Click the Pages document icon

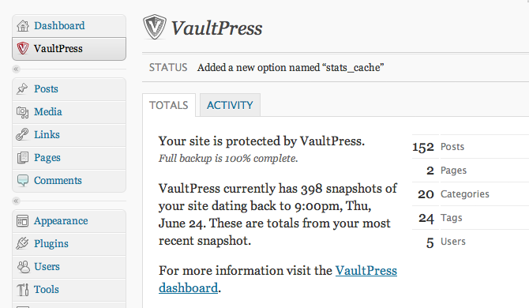point(23,157)
